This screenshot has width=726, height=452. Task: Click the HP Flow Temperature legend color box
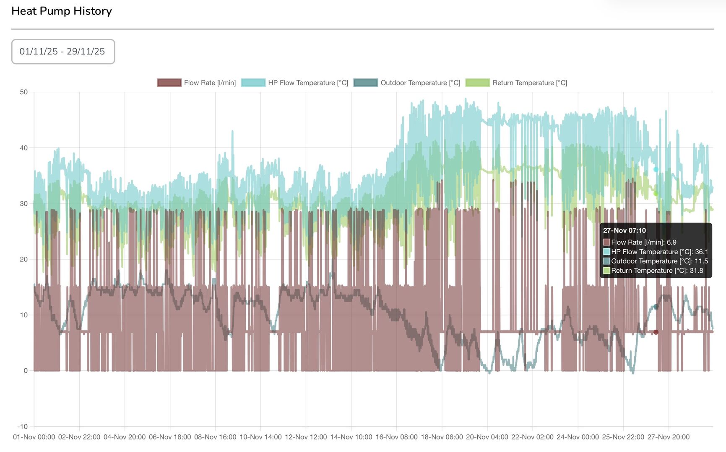(x=253, y=83)
